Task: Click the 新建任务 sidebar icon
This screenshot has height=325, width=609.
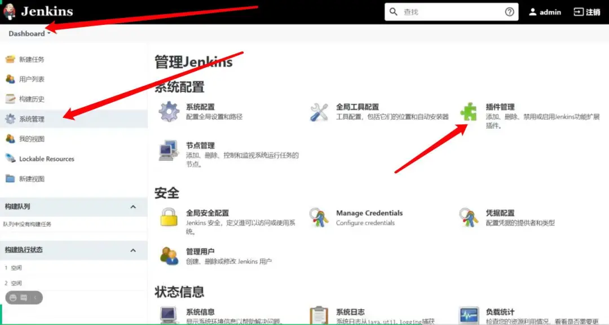Action: click(10, 59)
